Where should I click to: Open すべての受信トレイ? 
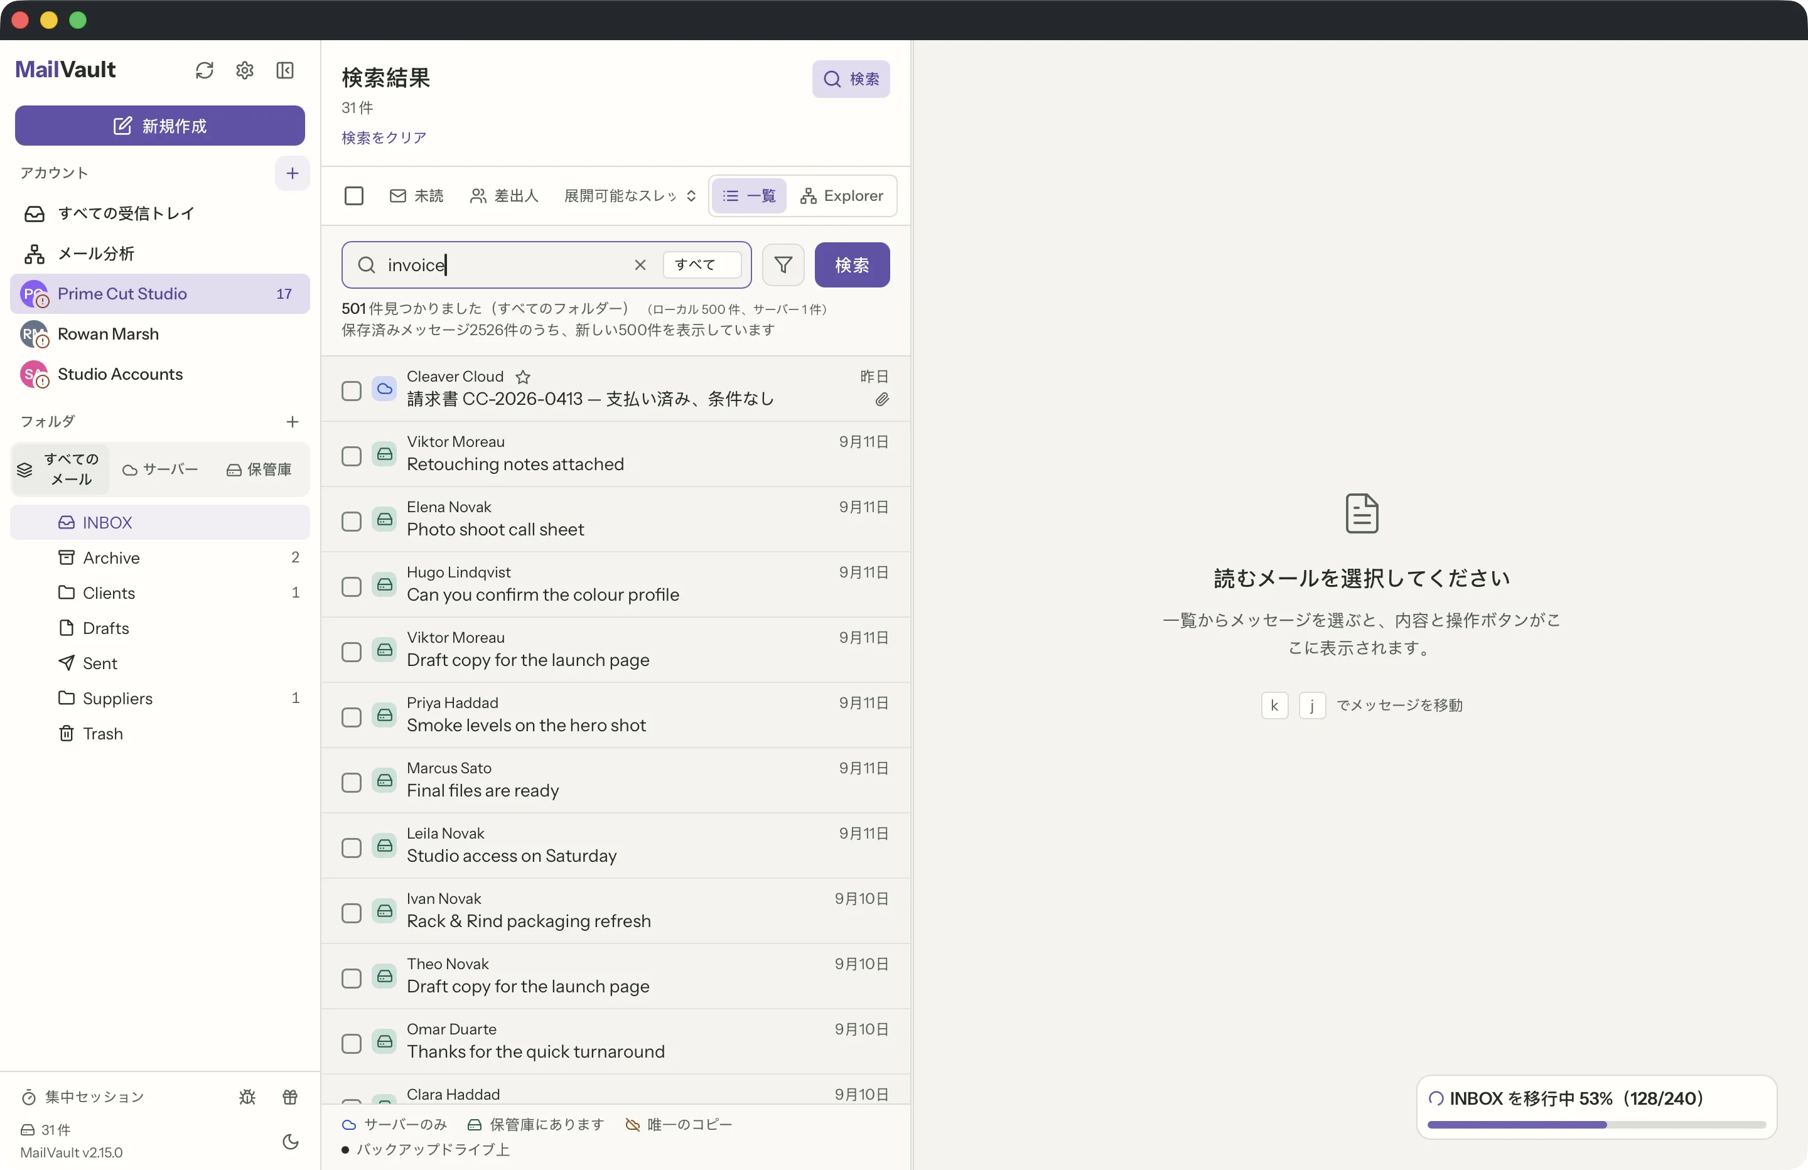pyautogui.click(x=159, y=213)
